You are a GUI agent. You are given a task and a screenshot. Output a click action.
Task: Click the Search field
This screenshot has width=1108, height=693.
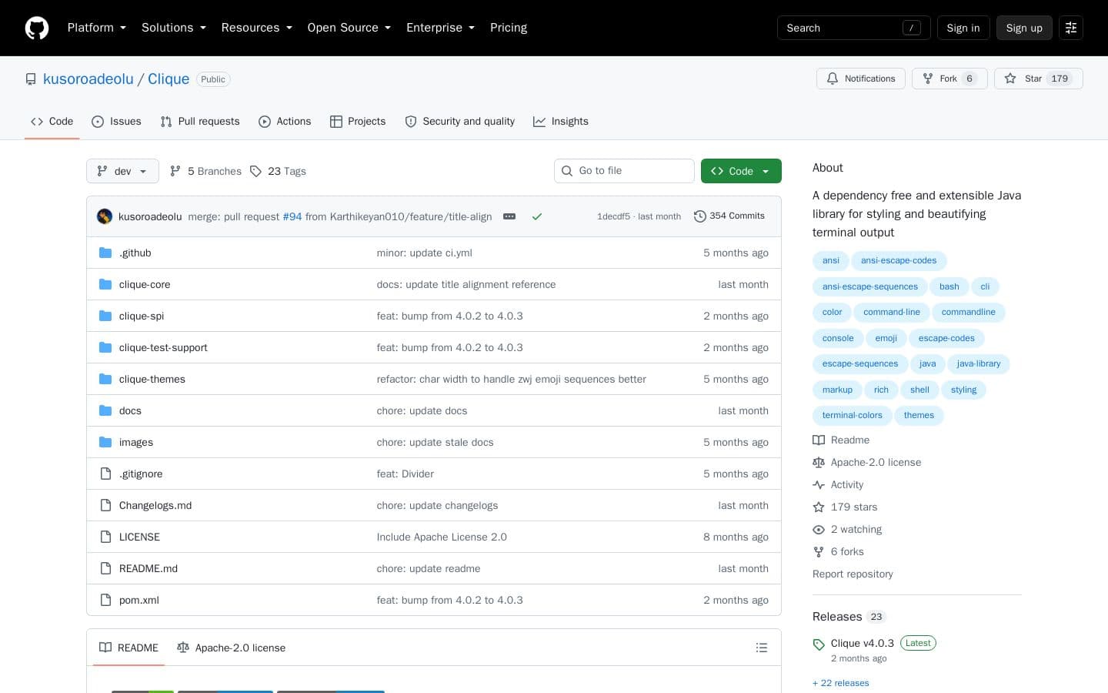854,28
